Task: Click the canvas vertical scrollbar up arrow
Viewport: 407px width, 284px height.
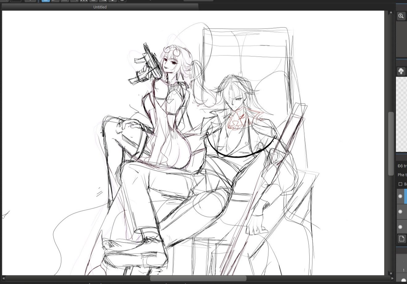Action: click(x=391, y=13)
